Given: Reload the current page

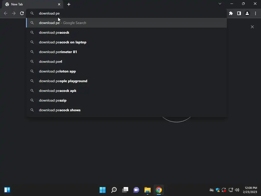Looking at the screenshot, I should click(22, 13).
